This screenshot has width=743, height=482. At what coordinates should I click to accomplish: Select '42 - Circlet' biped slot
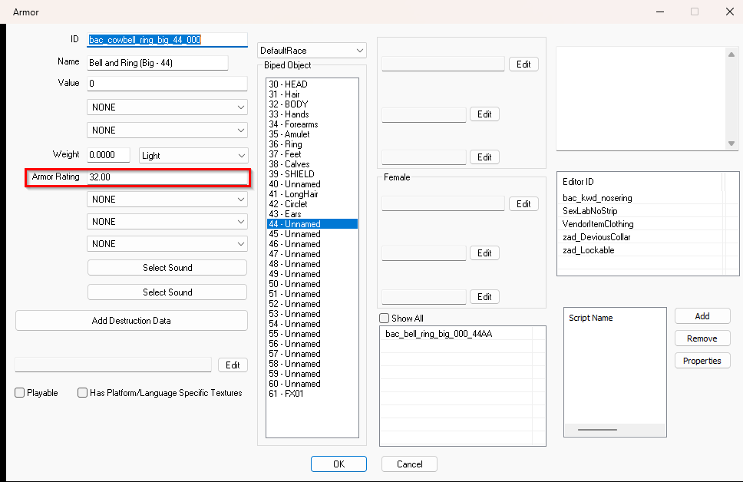[312, 204]
